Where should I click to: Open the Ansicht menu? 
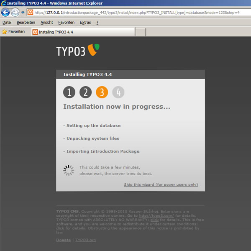pyautogui.click(x=46, y=22)
